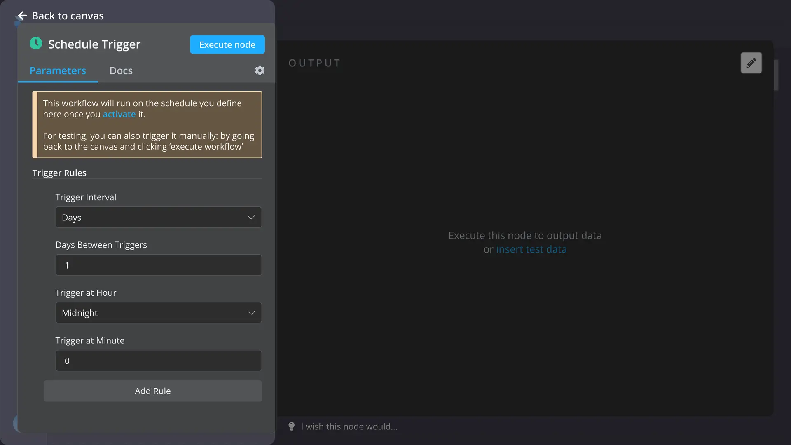Click 'I wish this node would...' text

(x=349, y=427)
